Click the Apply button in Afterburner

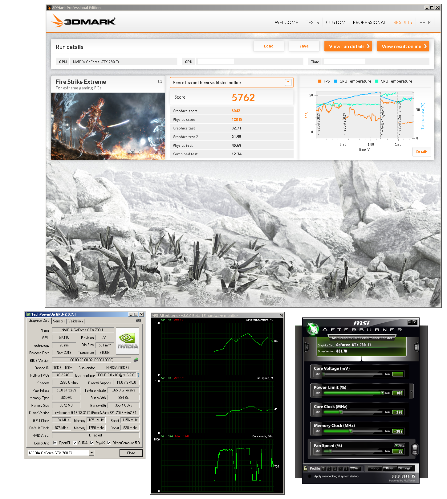(375, 468)
